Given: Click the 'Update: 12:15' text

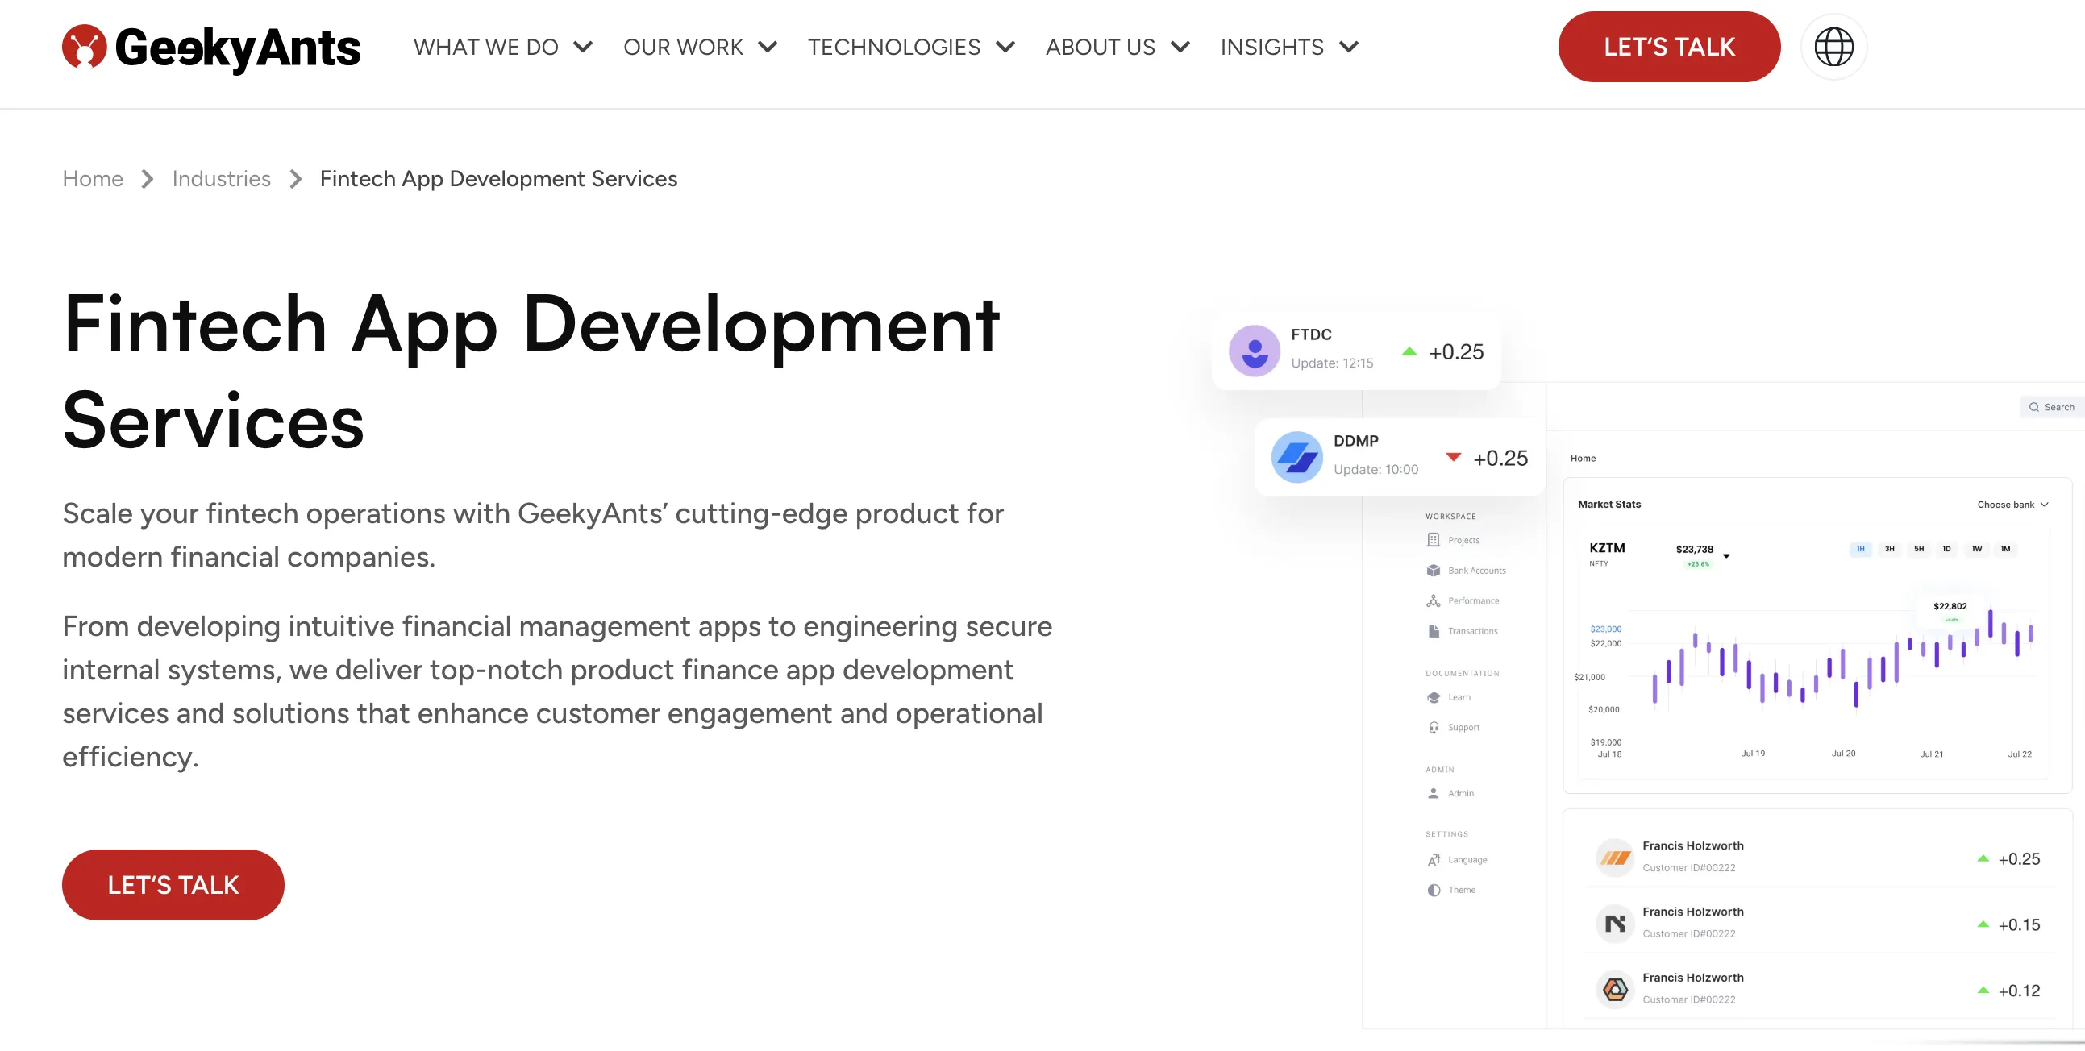Looking at the screenshot, I should pyautogui.click(x=1331, y=363).
